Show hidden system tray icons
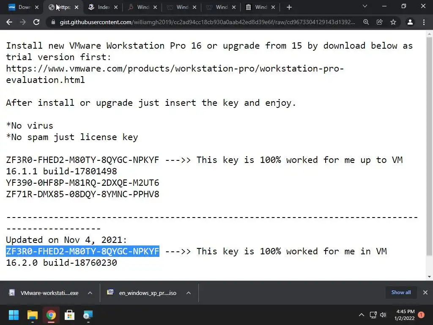This screenshot has height=325, width=433. (x=362, y=315)
